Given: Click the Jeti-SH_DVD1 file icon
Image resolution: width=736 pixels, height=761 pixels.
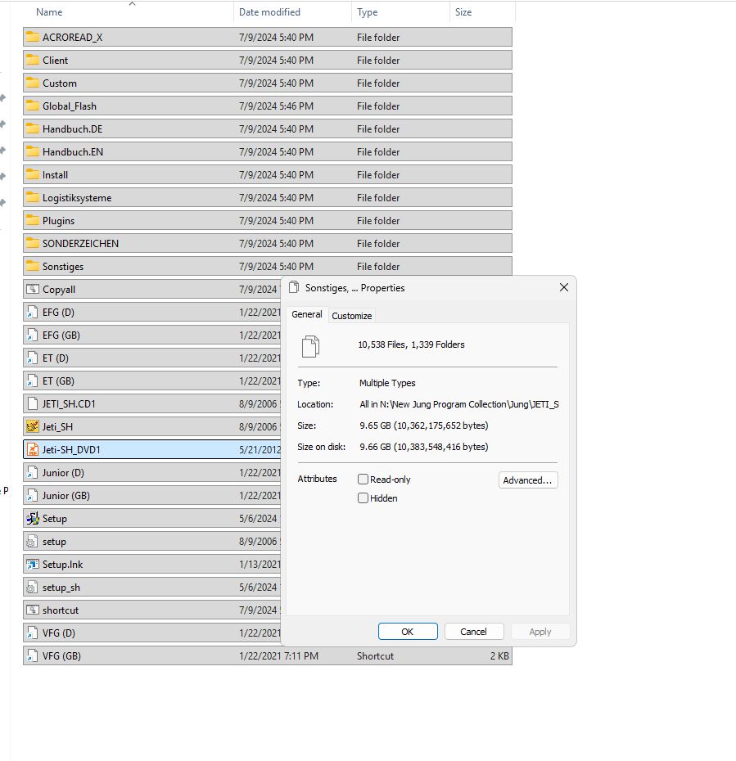Looking at the screenshot, I should [x=31, y=449].
